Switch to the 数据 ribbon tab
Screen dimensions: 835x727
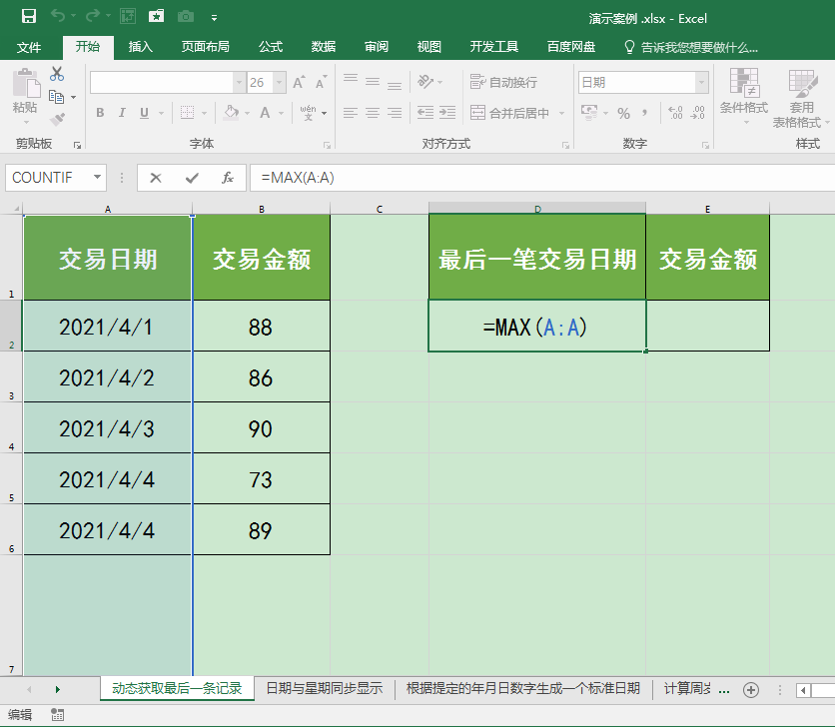[x=324, y=47]
